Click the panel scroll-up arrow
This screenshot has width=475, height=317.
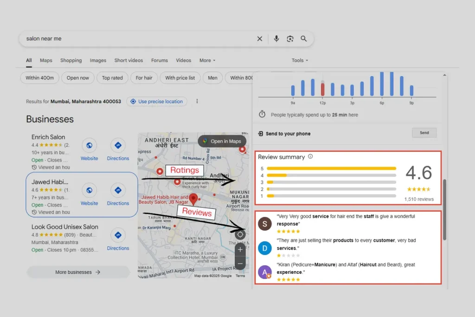pos(444,75)
